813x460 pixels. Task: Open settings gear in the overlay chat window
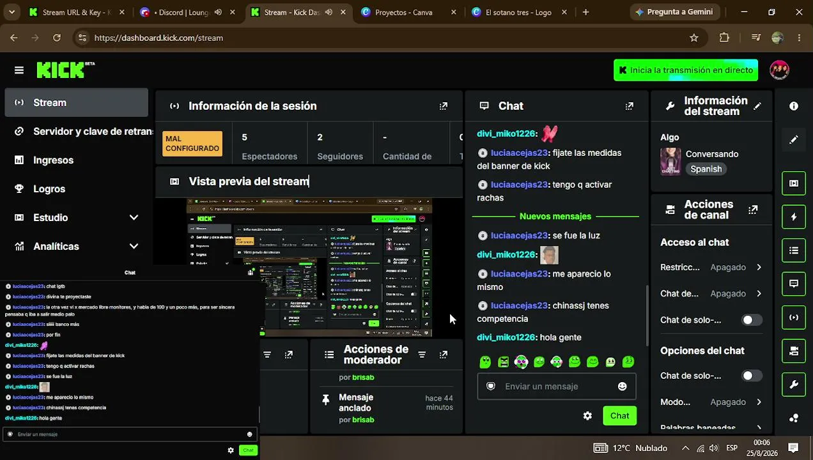[x=231, y=450]
